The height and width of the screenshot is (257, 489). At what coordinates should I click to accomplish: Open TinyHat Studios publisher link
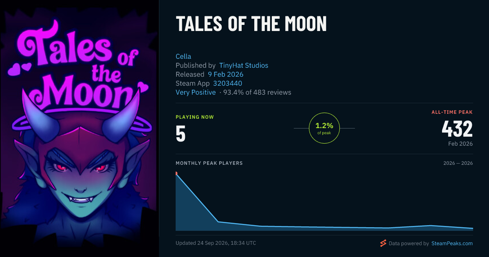(x=244, y=65)
